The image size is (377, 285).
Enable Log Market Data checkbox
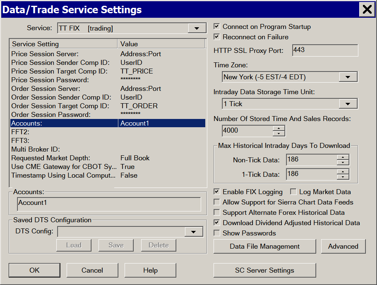tap(293, 192)
